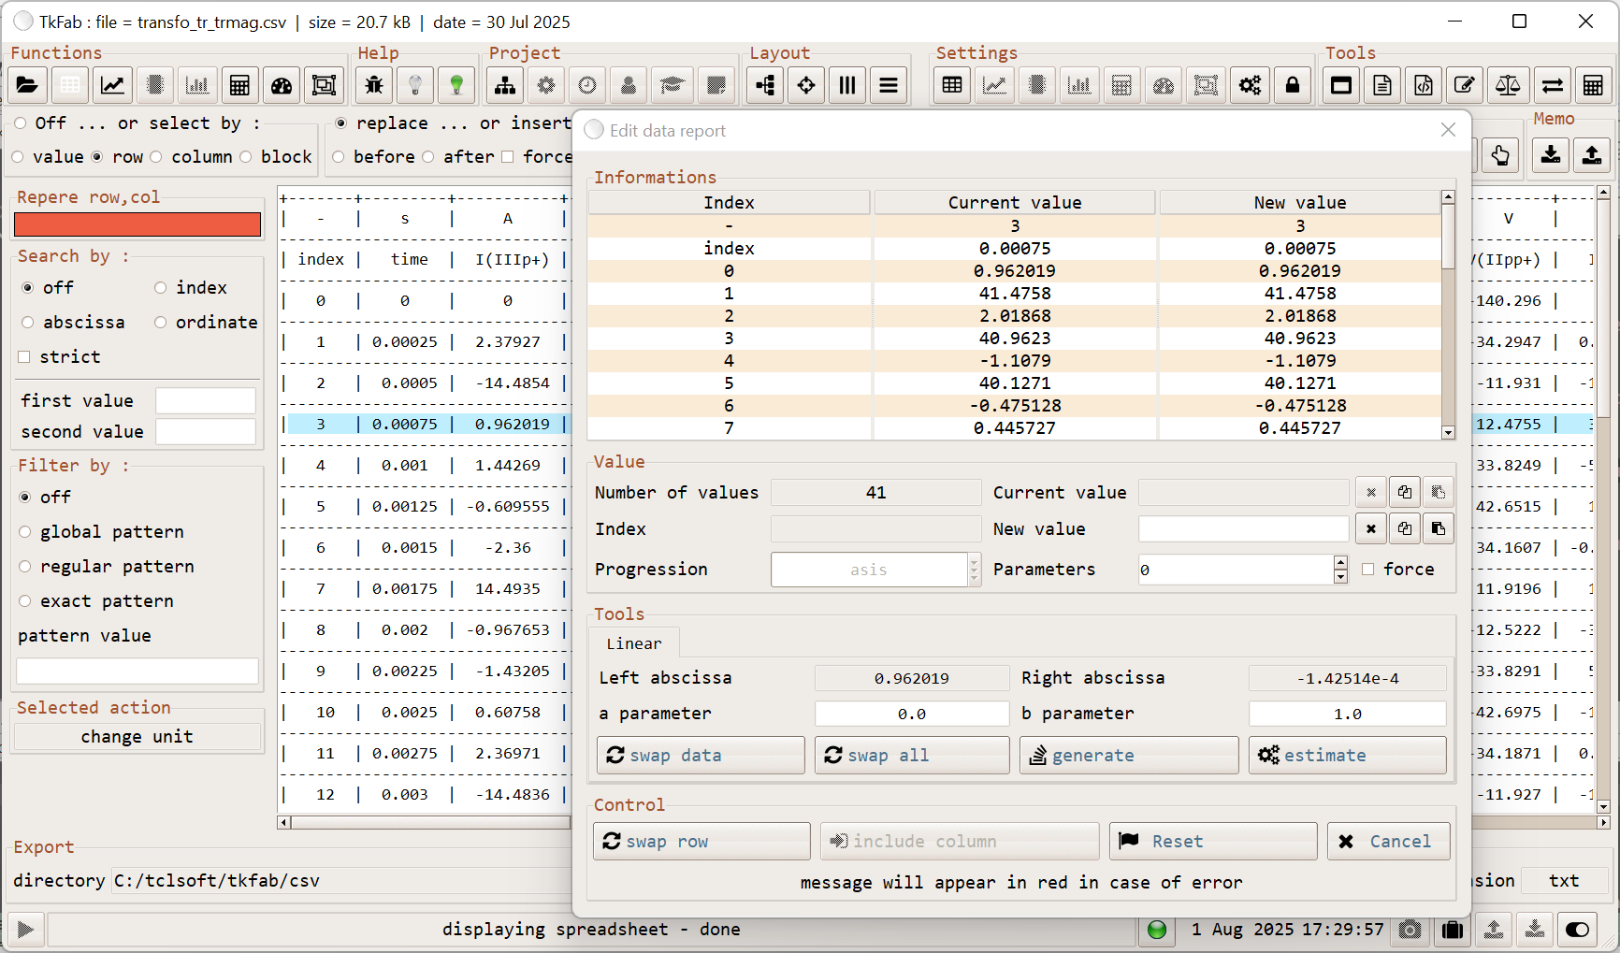Select the graph plotting function icon
1620x953 pixels.
click(112, 84)
